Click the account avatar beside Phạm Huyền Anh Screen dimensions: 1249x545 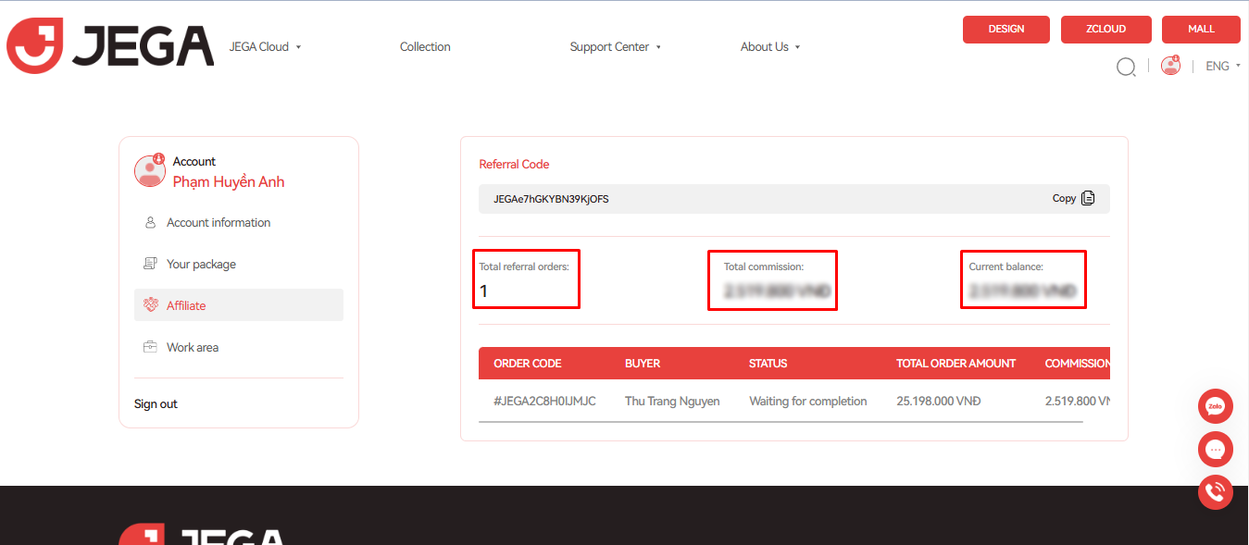[x=150, y=170]
